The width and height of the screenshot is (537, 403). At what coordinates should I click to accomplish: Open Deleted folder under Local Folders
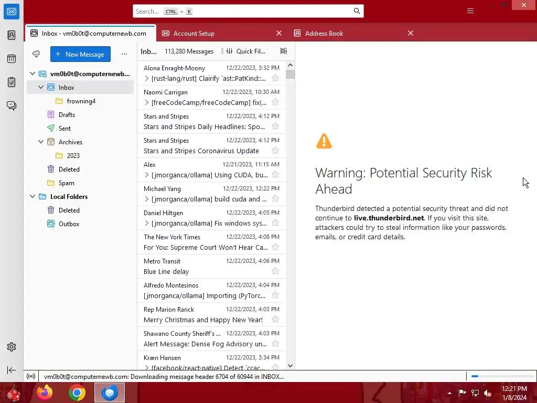pos(80,210)
